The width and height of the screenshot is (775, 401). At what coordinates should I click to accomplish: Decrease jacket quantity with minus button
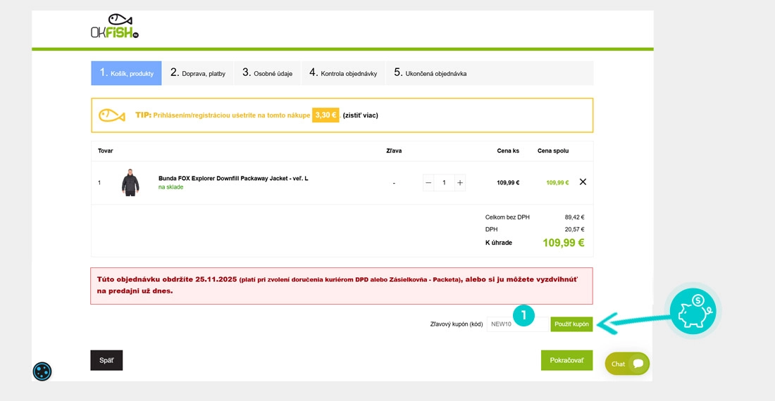(x=428, y=182)
